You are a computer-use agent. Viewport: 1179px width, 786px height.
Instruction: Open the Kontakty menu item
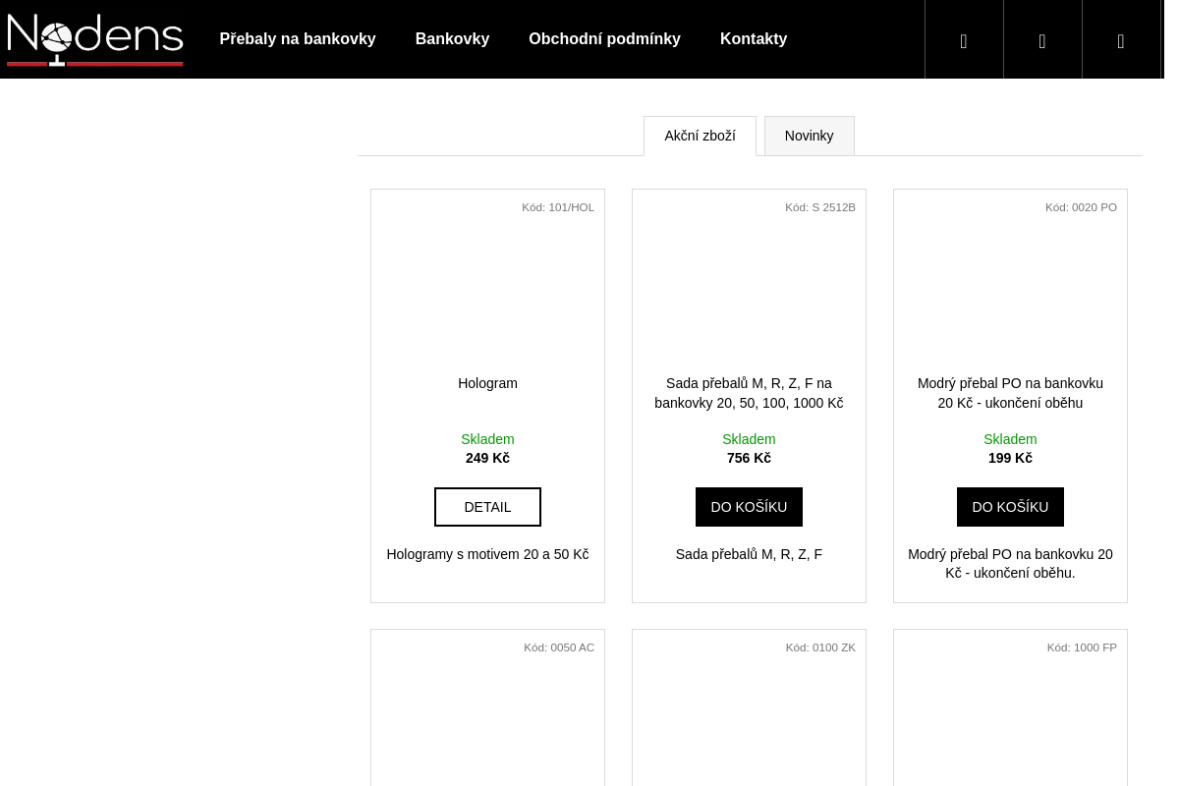[x=754, y=39]
